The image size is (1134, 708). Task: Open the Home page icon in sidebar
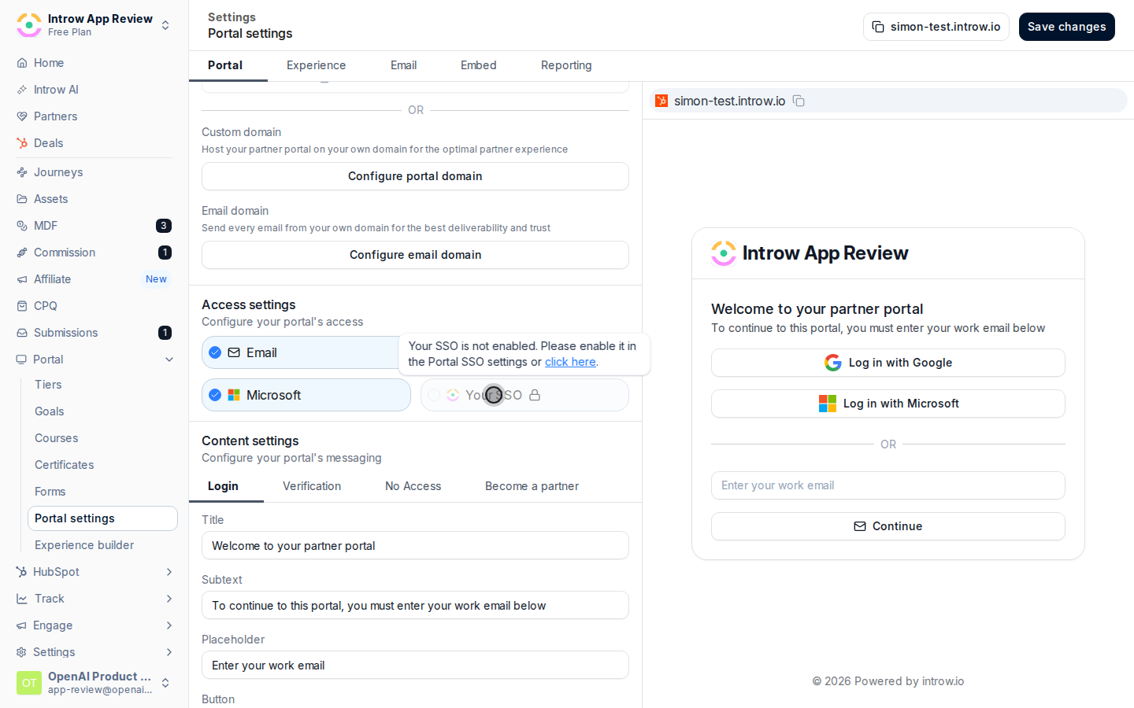[22, 63]
